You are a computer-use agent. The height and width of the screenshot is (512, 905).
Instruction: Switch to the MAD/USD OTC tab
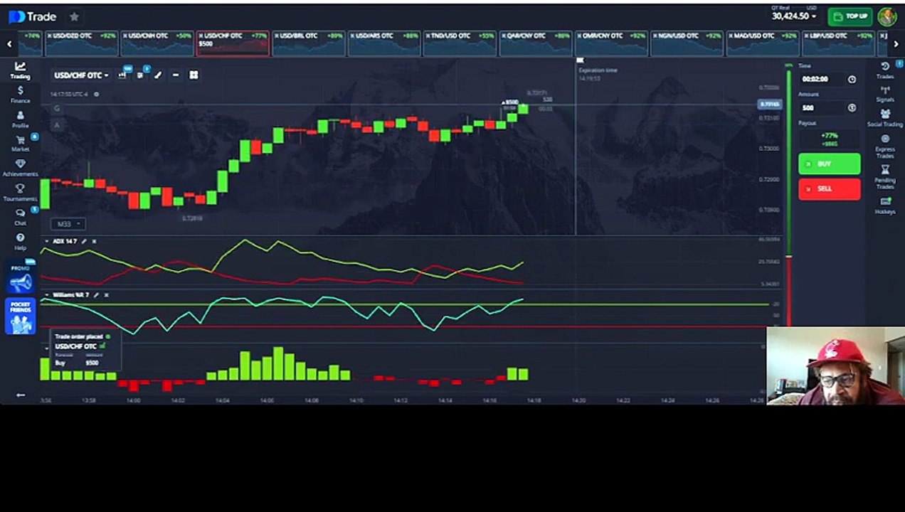tap(763, 43)
